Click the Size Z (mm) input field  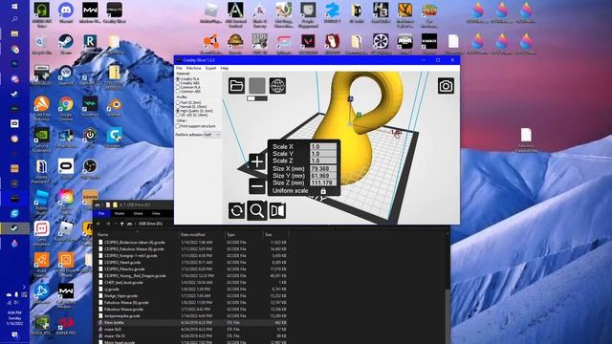click(x=323, y=183)
